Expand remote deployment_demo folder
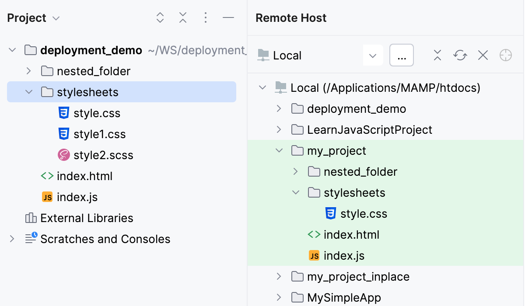Screen dimensions: 525x306 click(279, 109)
